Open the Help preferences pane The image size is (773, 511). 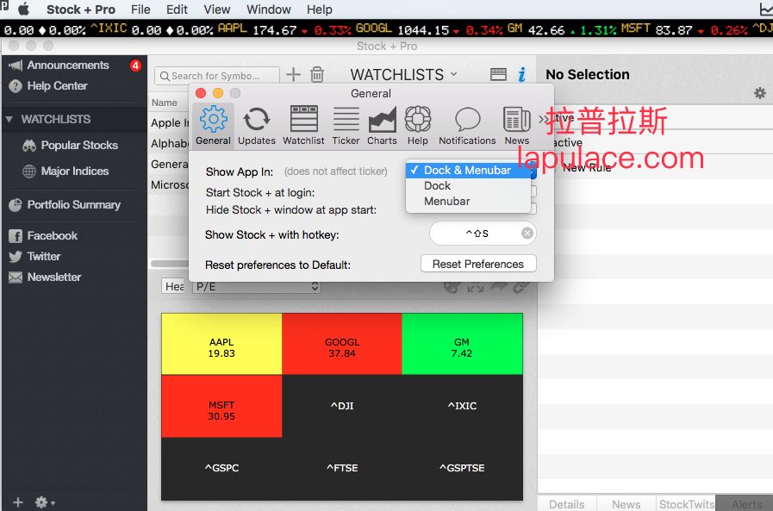tap(418, 125)
